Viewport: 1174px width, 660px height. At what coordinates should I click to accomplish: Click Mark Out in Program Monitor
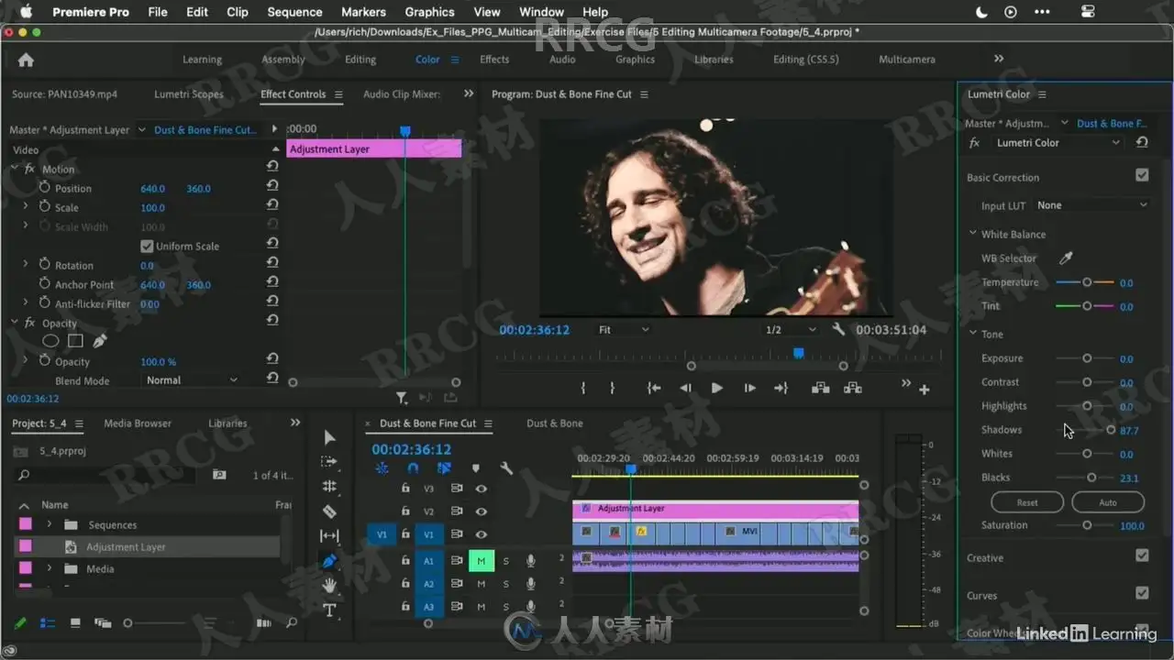click(612, 389)
